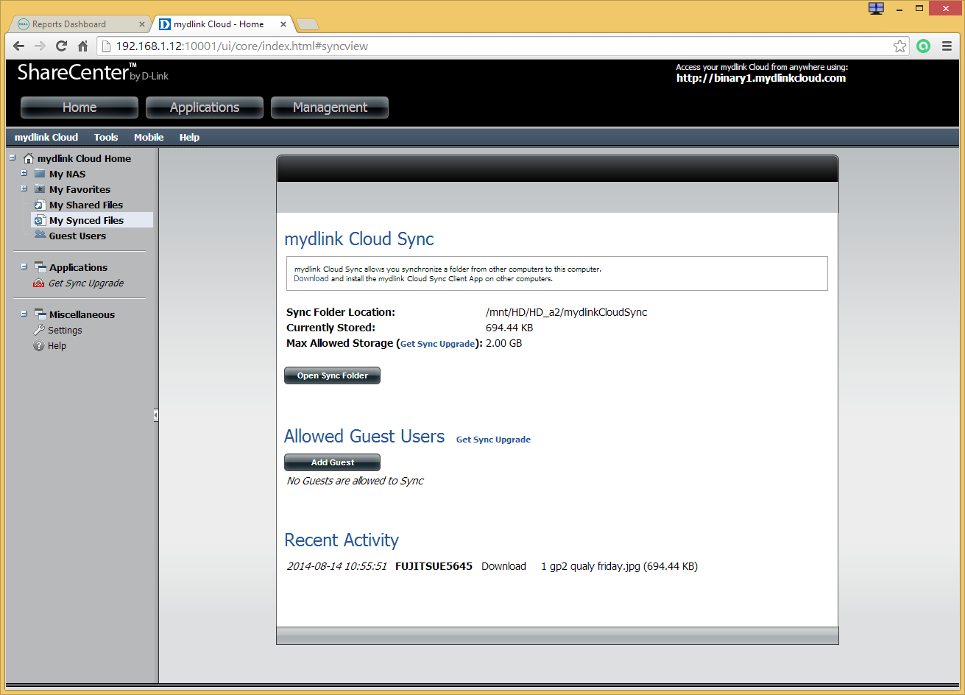Click the Miscellaneous section icon
Screen dimensions: 965x695
pyautogui.click(x=40, y=314)
